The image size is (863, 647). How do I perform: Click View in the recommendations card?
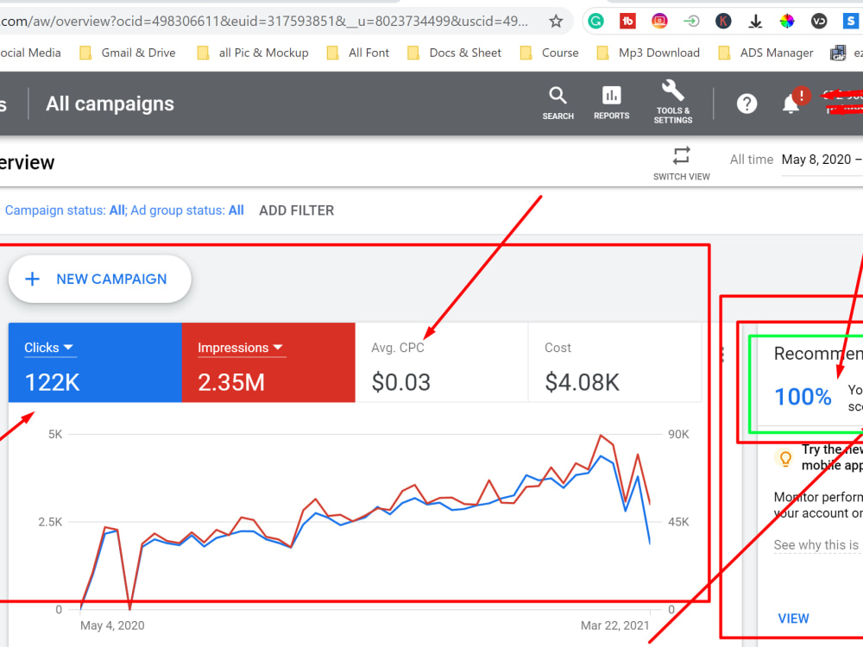pos(793,619)
